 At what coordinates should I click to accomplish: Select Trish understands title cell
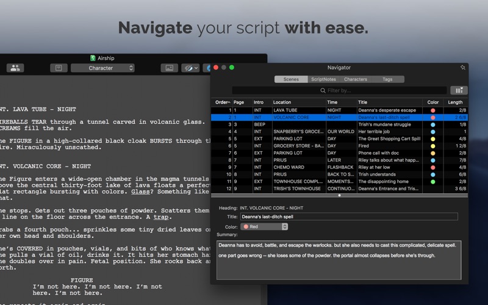(x=389, y=174)
